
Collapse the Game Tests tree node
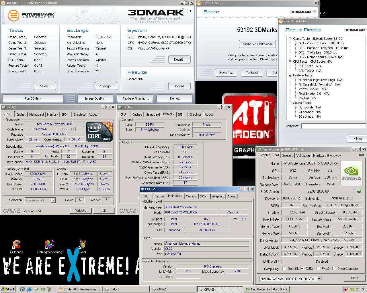pos(290,39)
